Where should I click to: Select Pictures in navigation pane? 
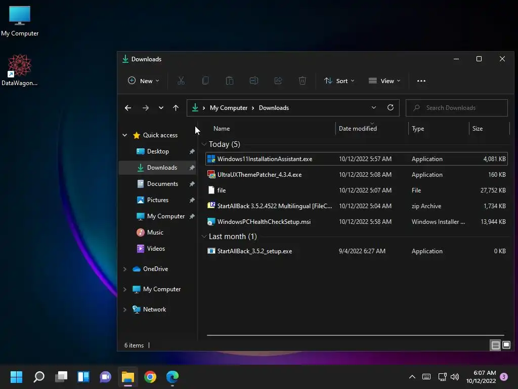tap(157, 200)
